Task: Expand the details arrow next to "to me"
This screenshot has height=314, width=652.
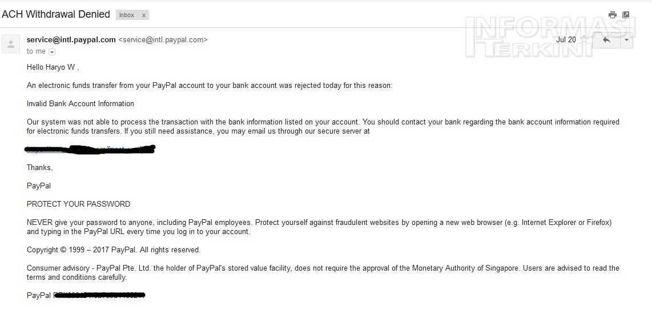Action: pyautogui.click(x=52, y=52)
